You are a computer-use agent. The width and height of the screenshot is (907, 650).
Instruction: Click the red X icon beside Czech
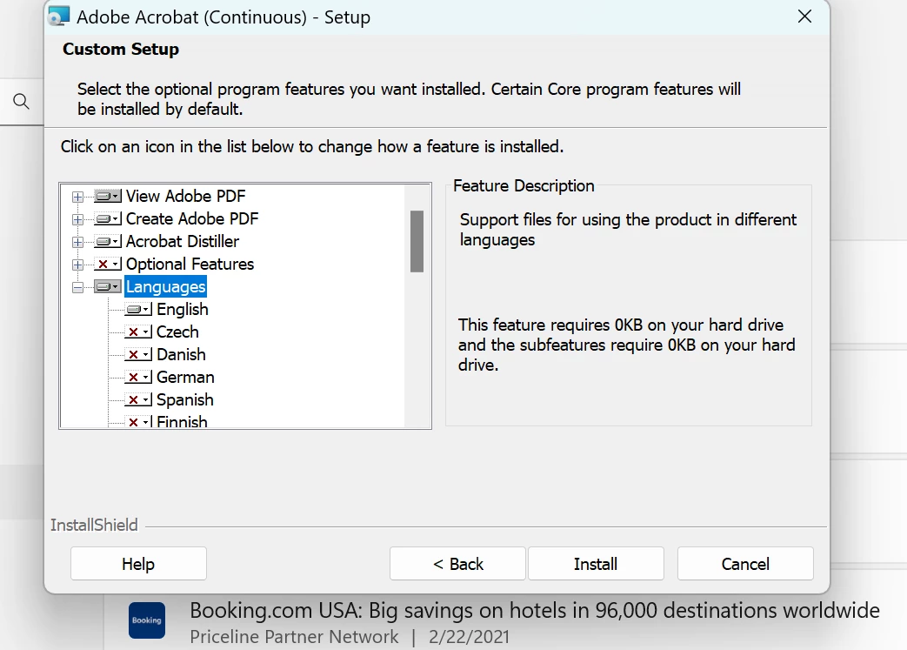(138, 332)
